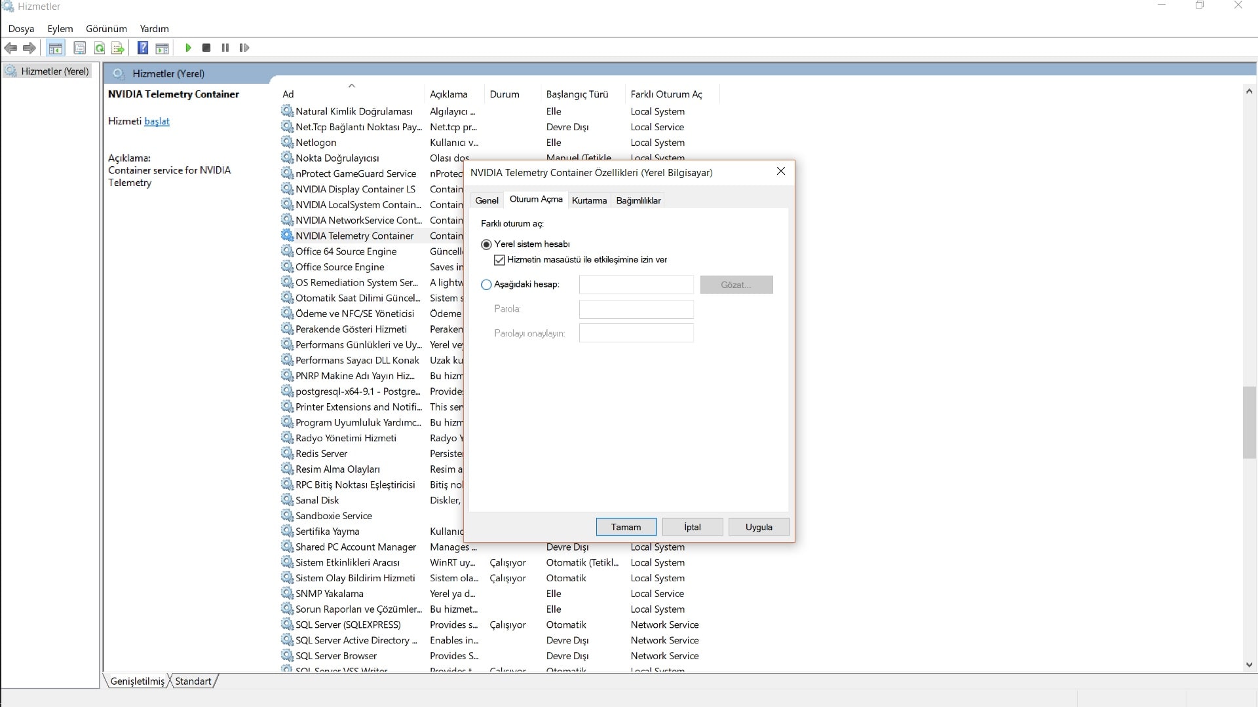Click the başlat hyperlink
Image resolution: width=1258 pixels, height=707 pixels.
[157, 121]
